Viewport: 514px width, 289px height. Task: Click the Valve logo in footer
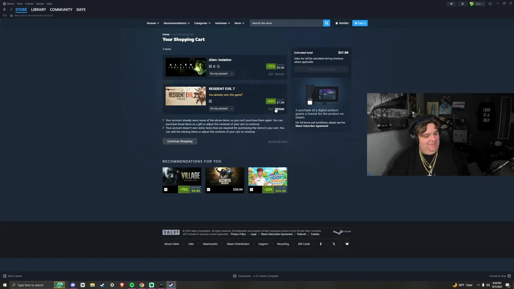[171, 232]
